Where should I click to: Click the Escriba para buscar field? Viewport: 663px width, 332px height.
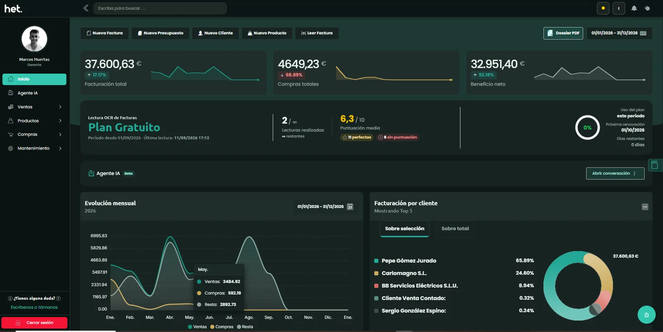coord(160,8)
